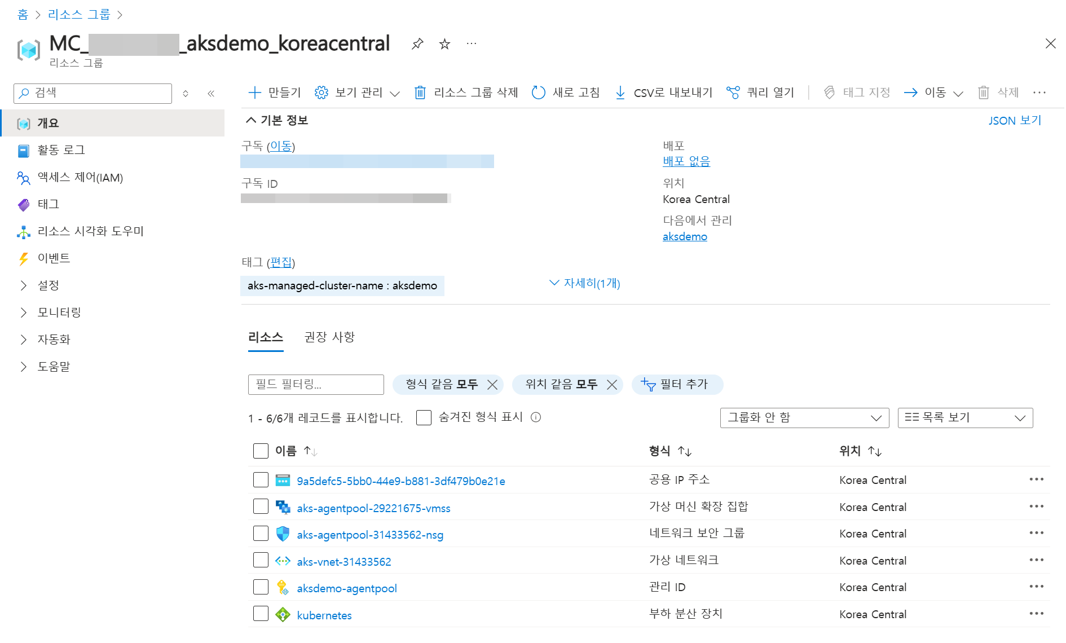Sort by Name (이름) column

[x=296, y=451]
